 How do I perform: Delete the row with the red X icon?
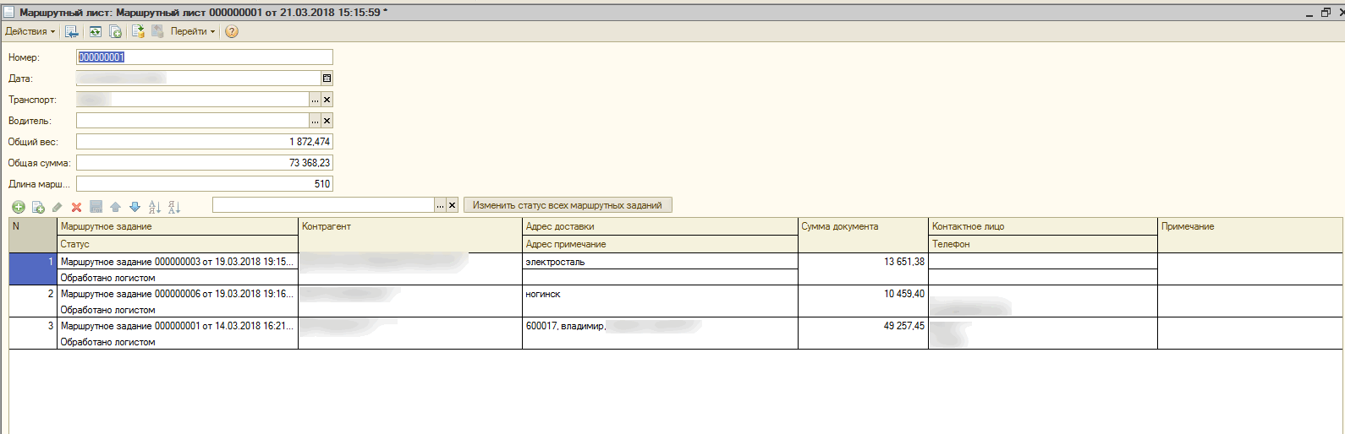click(x=76, y=207)
